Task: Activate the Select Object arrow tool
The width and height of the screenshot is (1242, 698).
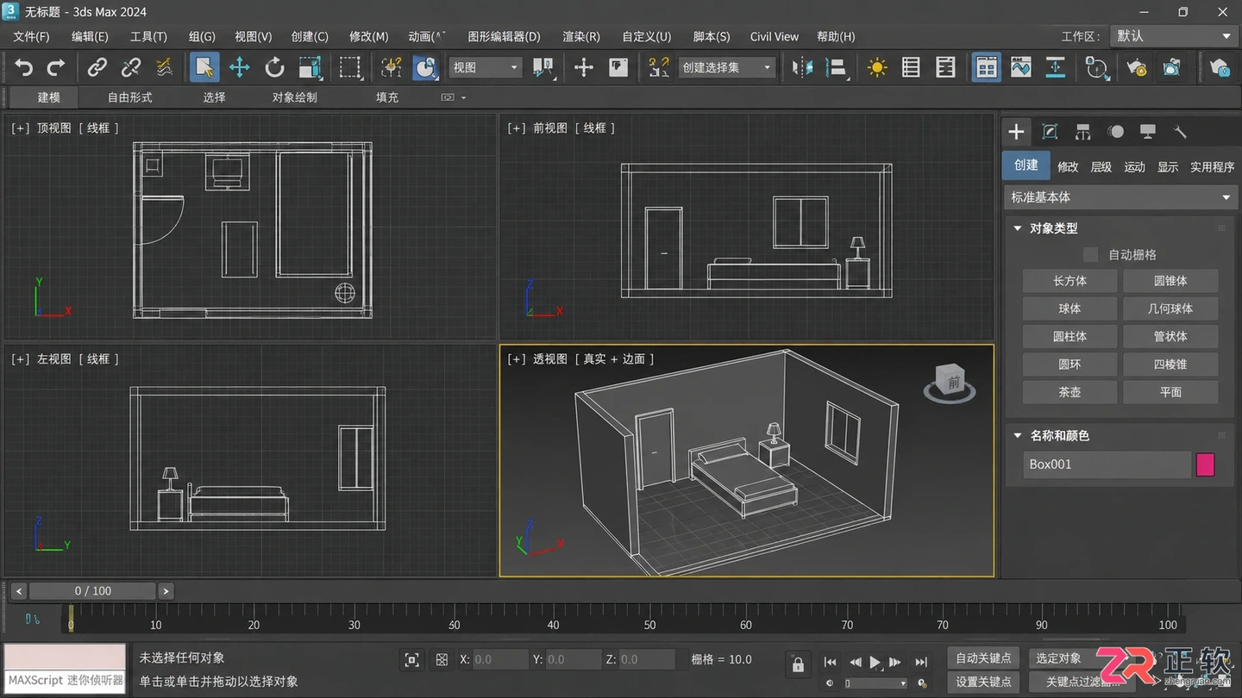Action: (204, 67)
